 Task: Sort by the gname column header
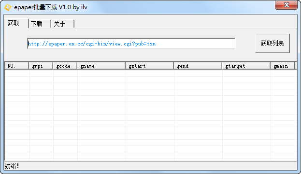pyautogui.click(x=101, y=66)
